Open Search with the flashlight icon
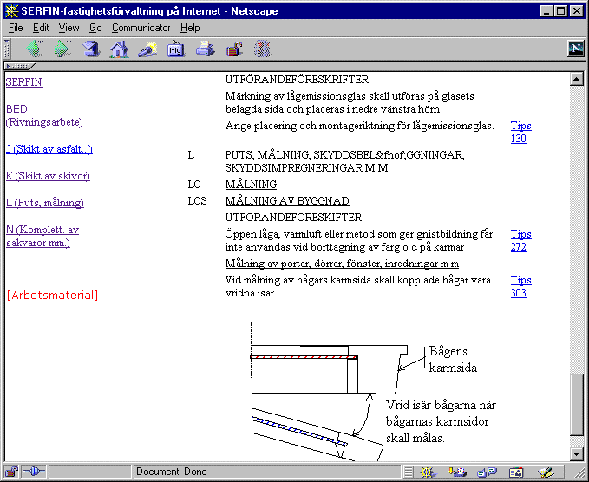 click(x=147, y=49)
